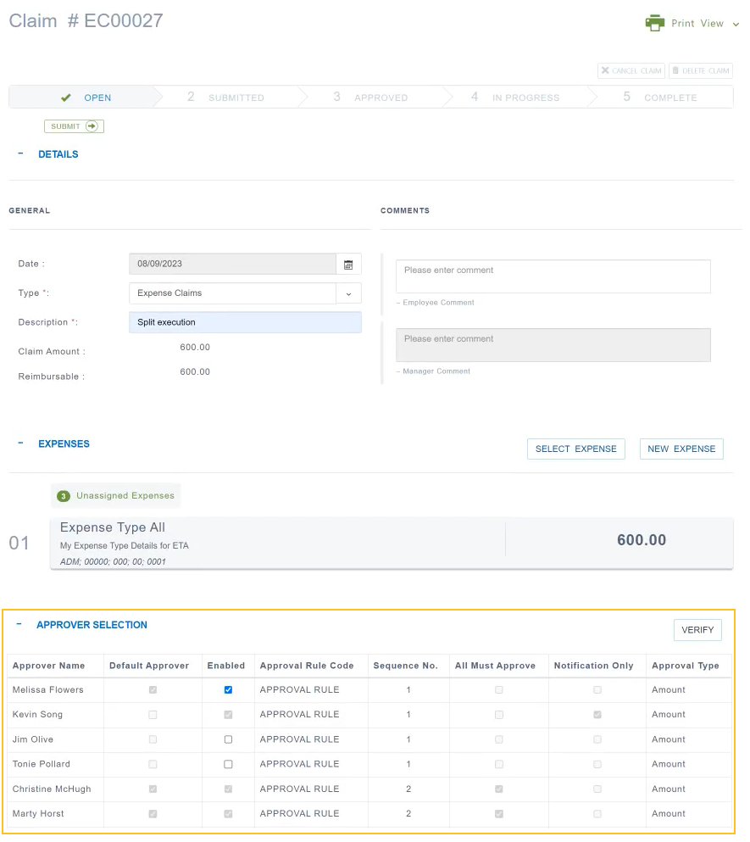Enable the approver Jim Olive
750x842 pixels.
point(228,739)
